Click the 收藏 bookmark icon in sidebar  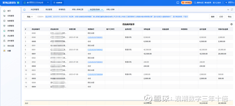[x=4, y=51]
